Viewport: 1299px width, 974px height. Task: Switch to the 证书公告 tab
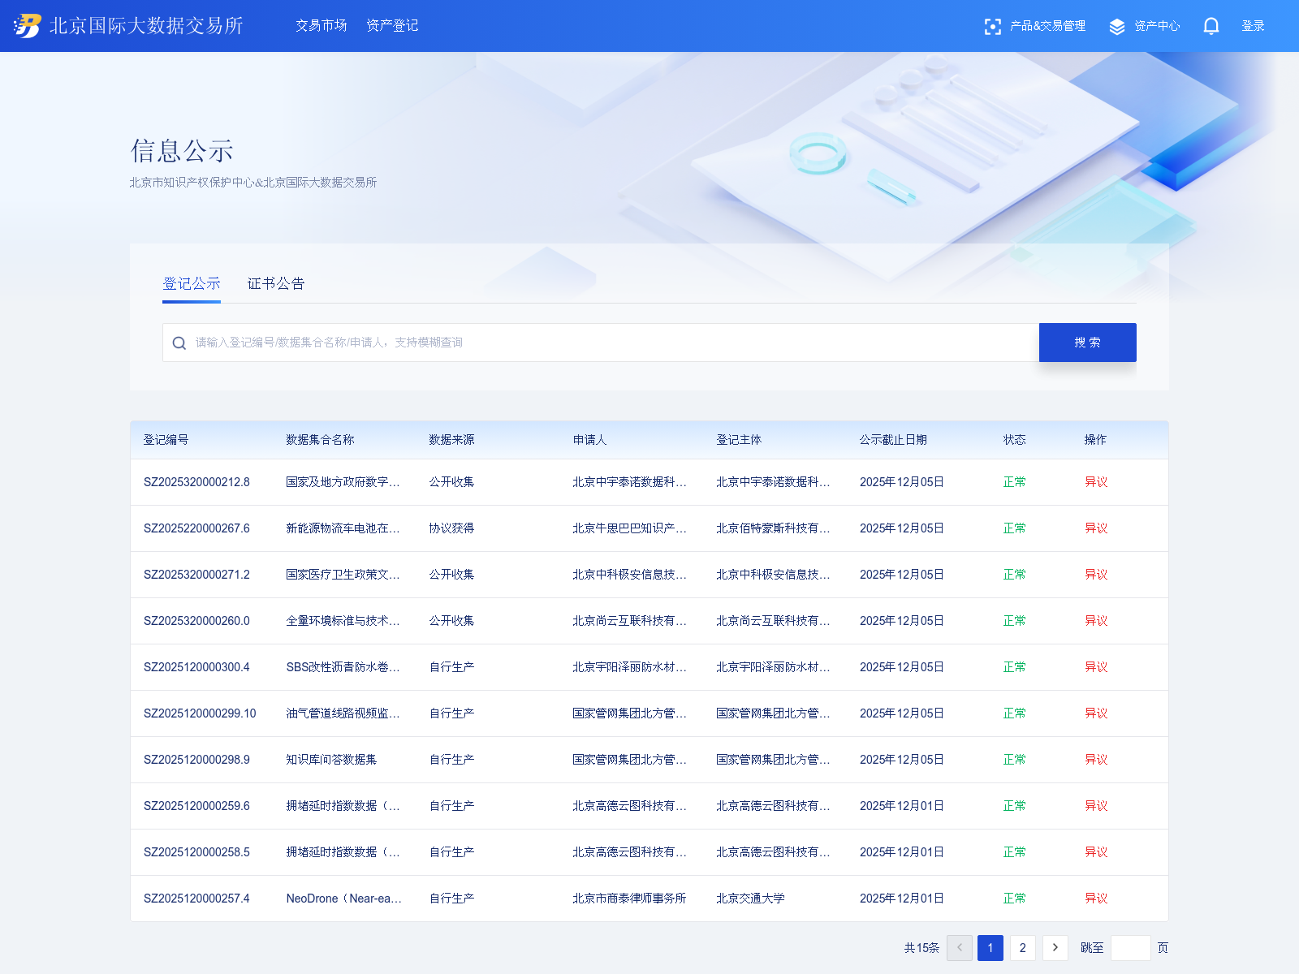[276, 283]
